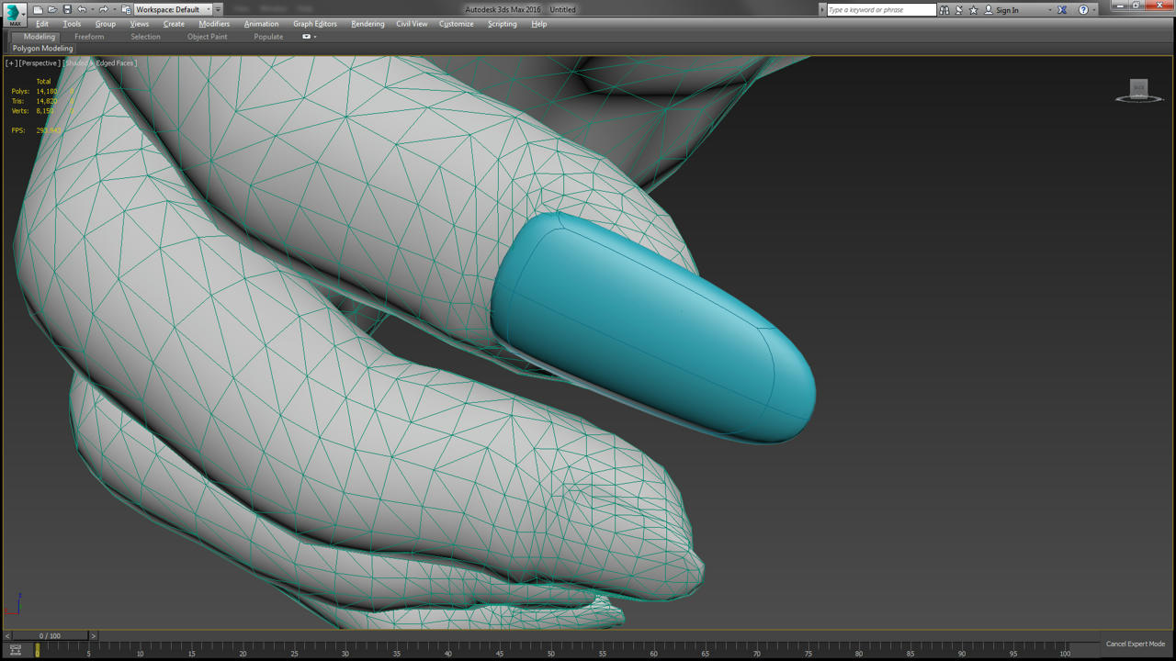This screenshot has width=1176, height=661.
Task: Click the viewport [+] general menu label
Action: click(x=11, y=63)
